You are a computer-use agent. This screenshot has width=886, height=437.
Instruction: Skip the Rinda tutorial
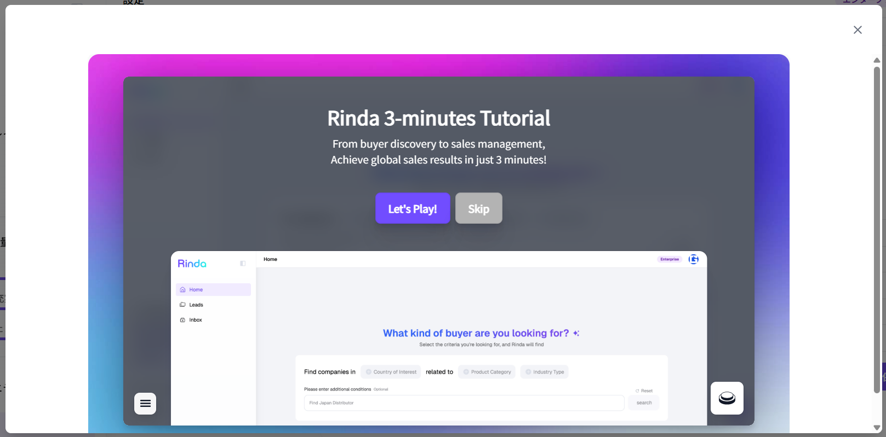(x=479, y=208)
